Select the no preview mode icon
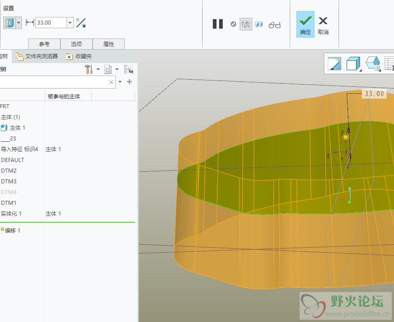394x322 pixels. (233, 24)
